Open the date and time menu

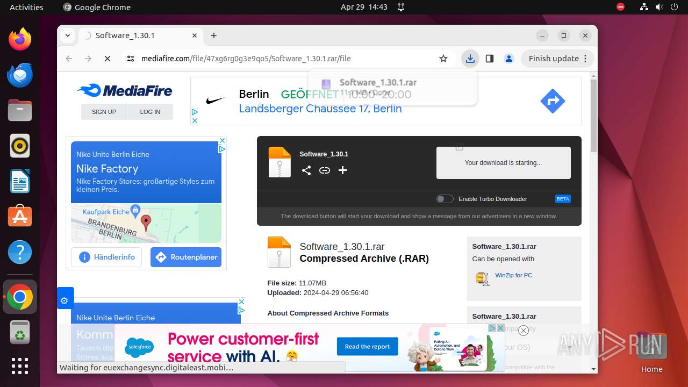364,7
